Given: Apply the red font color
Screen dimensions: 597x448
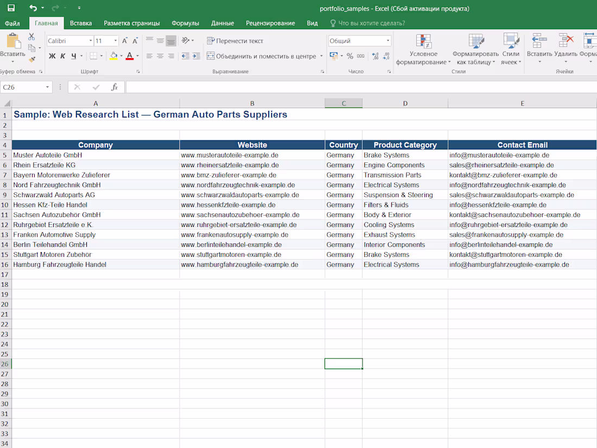Looking at the screenshot, I should point(130,56).
